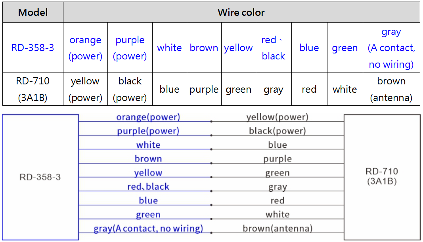
Task: Click the 'orange (power)' table cell
Action: (85, 48)
